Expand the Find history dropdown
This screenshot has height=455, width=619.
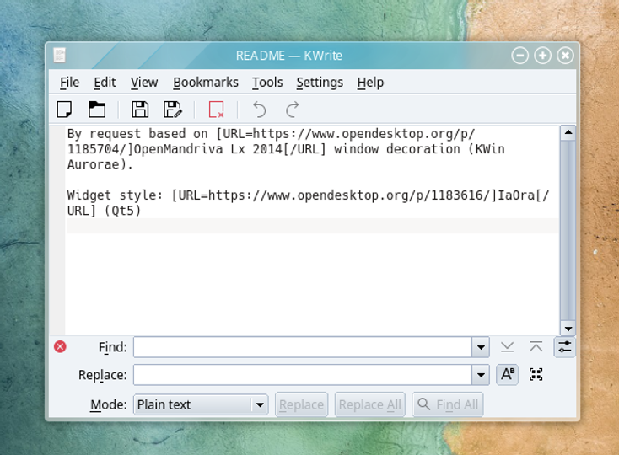tap(481, 347)
